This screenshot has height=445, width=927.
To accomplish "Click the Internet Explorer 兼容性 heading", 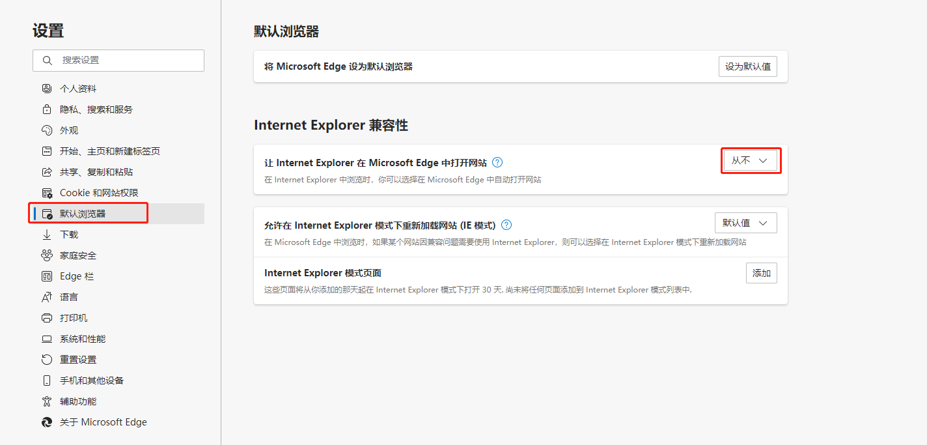I will (x=331, y=125).
